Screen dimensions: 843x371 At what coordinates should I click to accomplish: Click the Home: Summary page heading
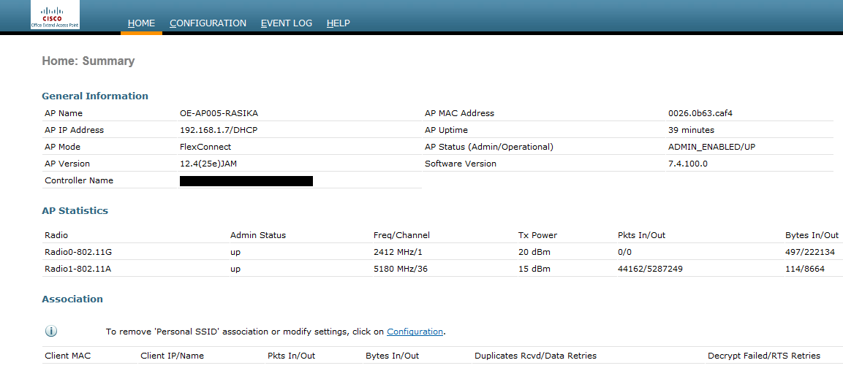(88, 61)
